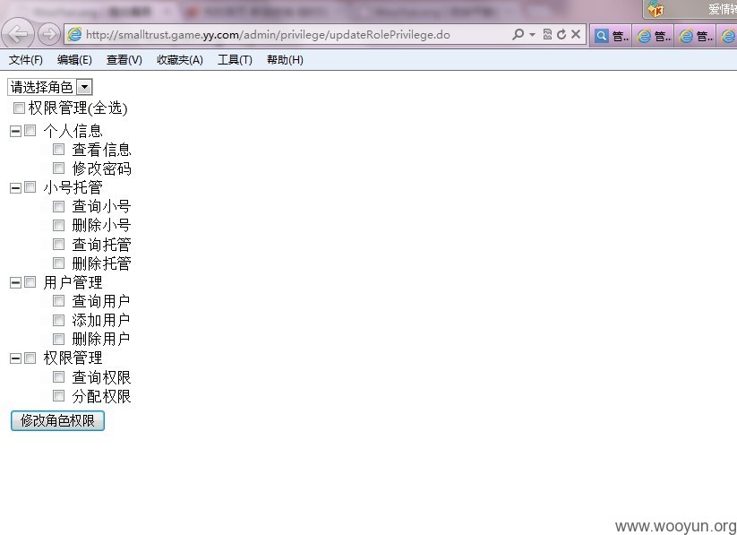
Task: Collapse the 个人信息 tree node
Action: pyautogui.click(x=15, y=131)
